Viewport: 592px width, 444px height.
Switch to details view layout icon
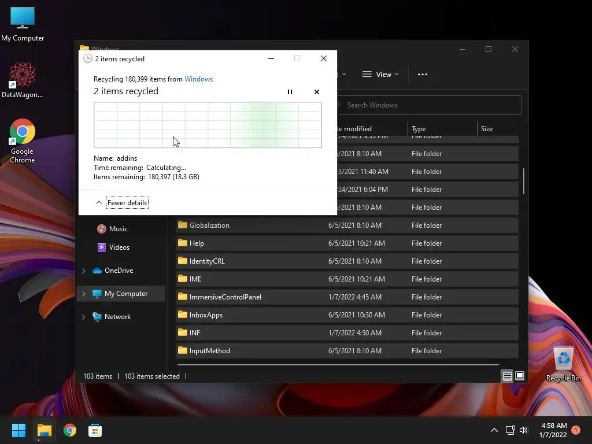coord(507,376)
